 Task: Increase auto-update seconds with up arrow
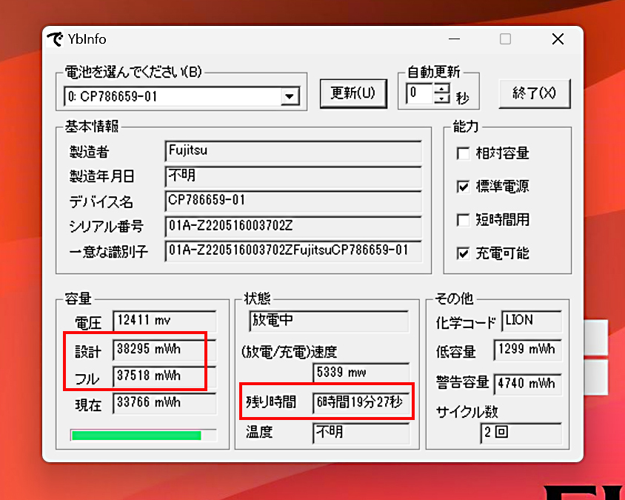point(441,89)
